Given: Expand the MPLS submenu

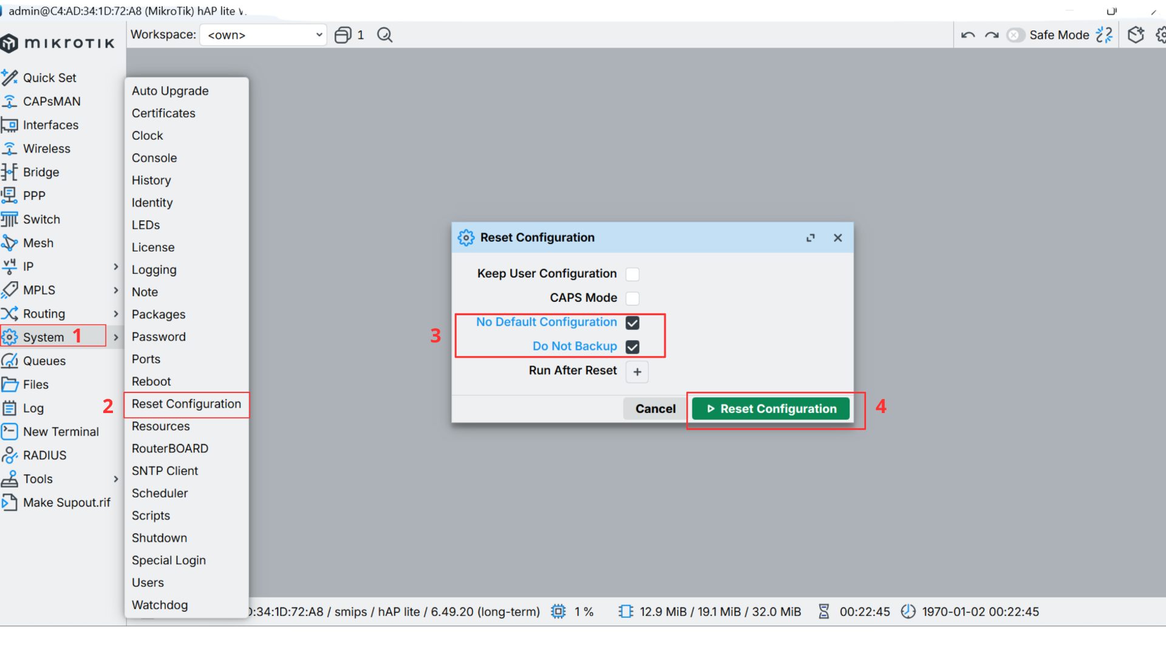Looking at the screenshot, I should click(116, 290).
